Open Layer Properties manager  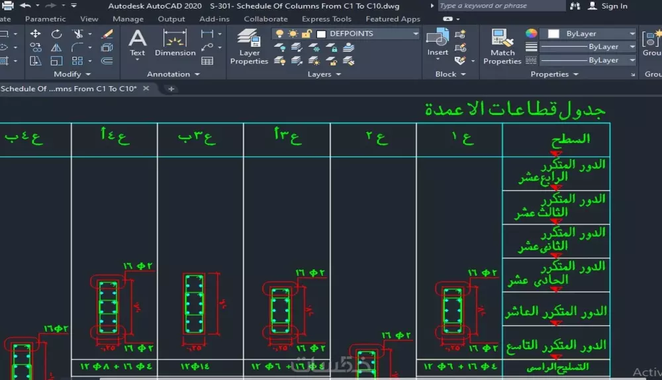249,46
